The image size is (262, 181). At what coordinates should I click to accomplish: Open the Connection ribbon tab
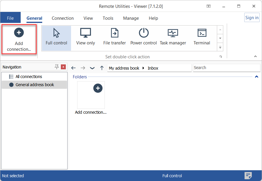(63, 18)
